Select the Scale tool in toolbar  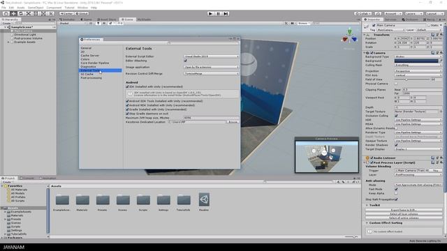[28, 13]
